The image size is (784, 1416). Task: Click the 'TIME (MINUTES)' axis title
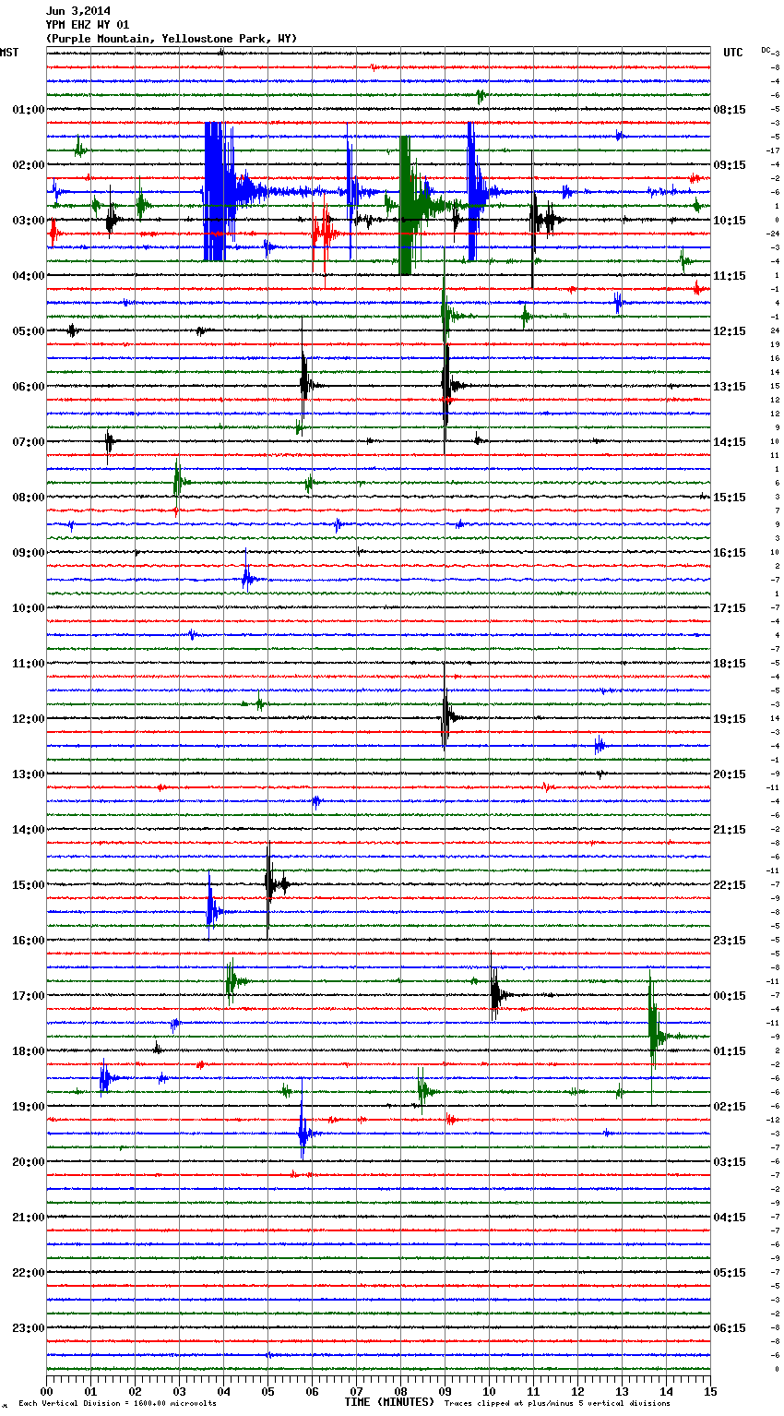click(389, 1402)
